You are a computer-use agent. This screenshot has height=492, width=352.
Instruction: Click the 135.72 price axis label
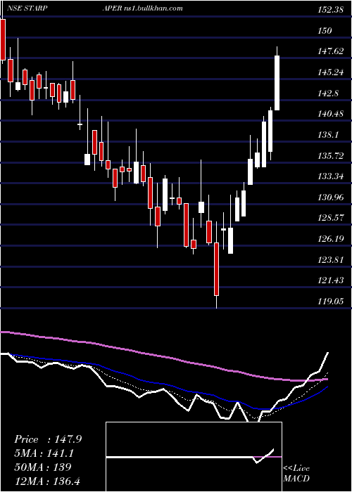[331, 155]
